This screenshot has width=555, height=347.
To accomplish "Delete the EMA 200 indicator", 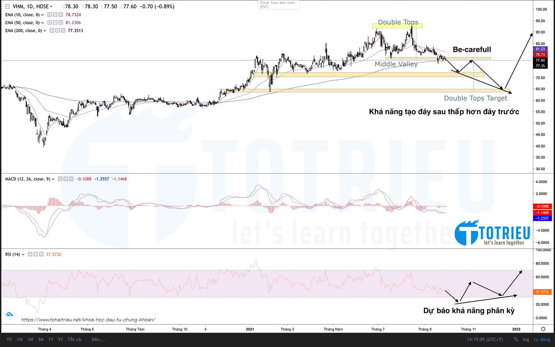I will (63, 31).
